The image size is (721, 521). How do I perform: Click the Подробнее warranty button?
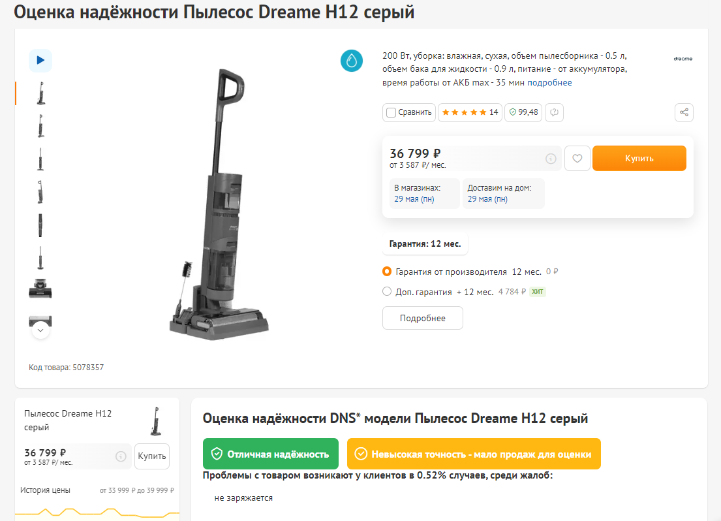[423, 318]
